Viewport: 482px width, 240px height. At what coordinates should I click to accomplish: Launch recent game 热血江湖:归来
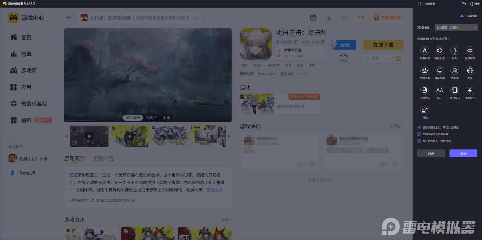pos(29,159)
